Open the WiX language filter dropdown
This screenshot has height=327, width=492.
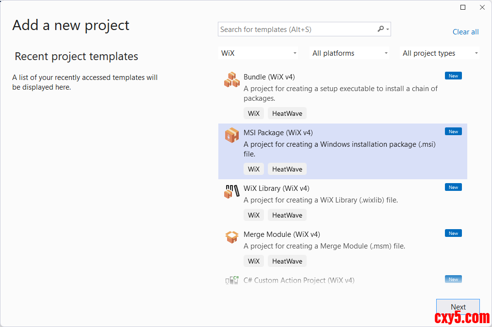259,53
